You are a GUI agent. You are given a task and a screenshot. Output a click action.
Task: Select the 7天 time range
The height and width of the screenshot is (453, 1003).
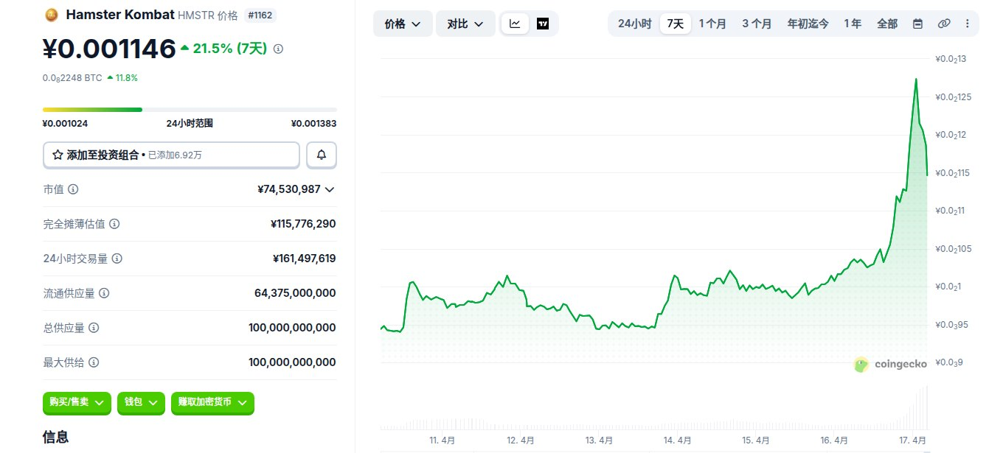(x=675, y=24)
